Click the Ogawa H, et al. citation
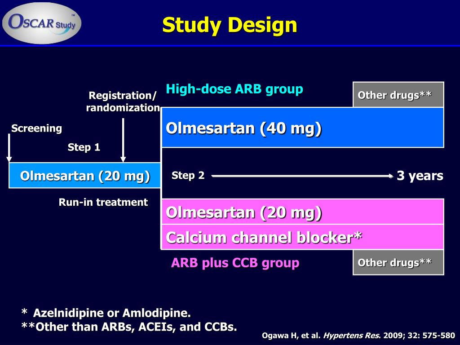The width and height of the screenshot is (460, 345). tap(358, 335)
